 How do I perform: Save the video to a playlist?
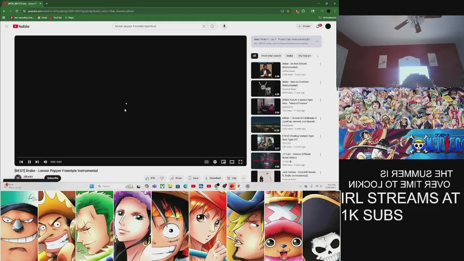tap(194, 178)
